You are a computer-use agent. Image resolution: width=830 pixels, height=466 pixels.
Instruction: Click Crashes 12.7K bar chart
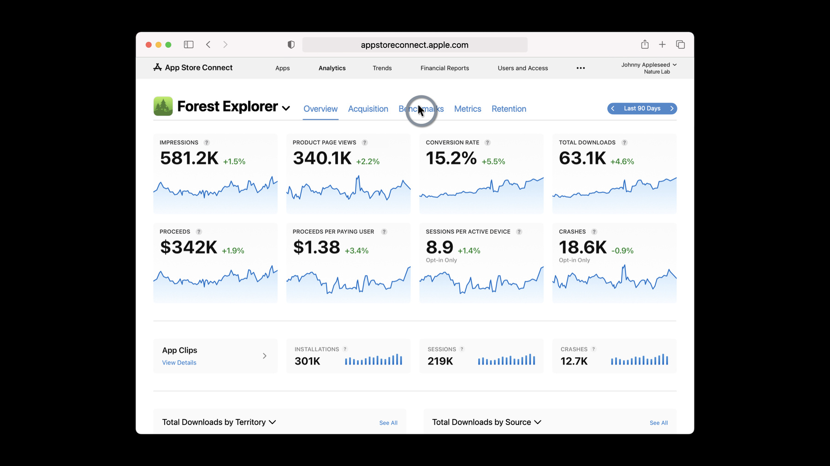click(640, 360)
